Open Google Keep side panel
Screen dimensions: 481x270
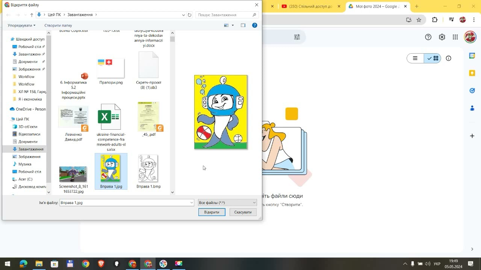472,73
